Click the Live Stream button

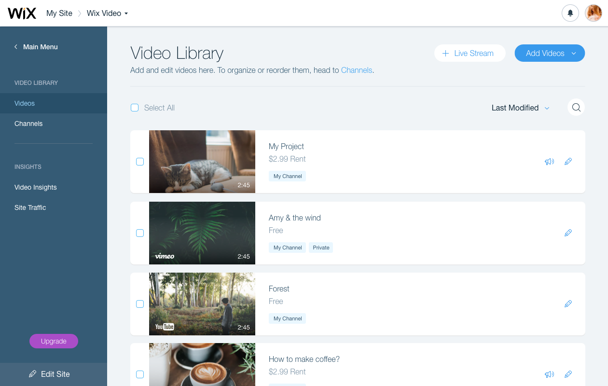pos(470,53)
